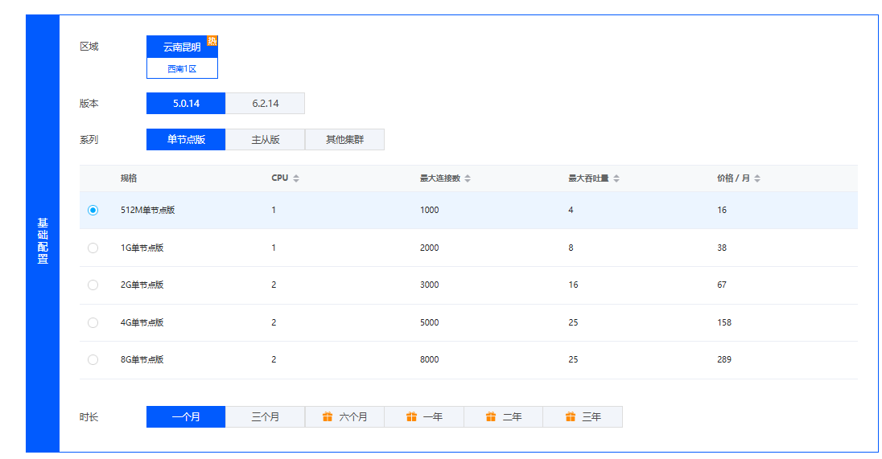This screenshot has width=882, height=459.
Task: Pick the 8G单节点版 radio option
Action: tap(93, 359)
